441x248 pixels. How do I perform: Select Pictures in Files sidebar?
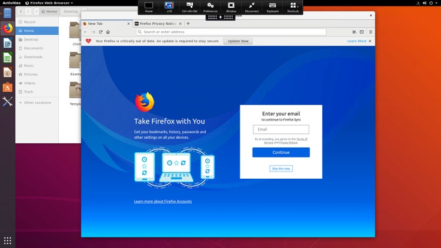[x=37, y=74]
